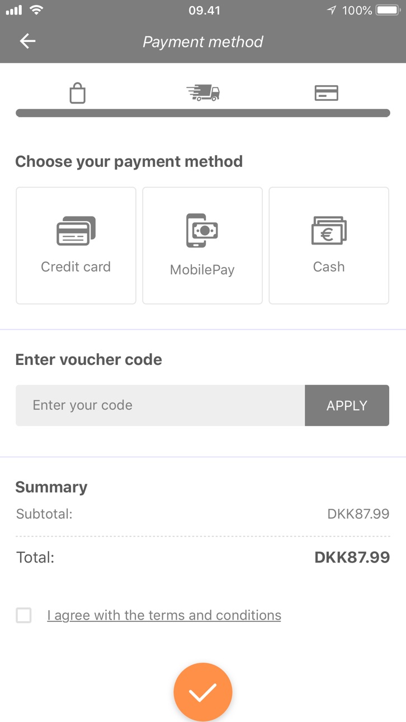Tap the payment card step icon

point(326,93)
